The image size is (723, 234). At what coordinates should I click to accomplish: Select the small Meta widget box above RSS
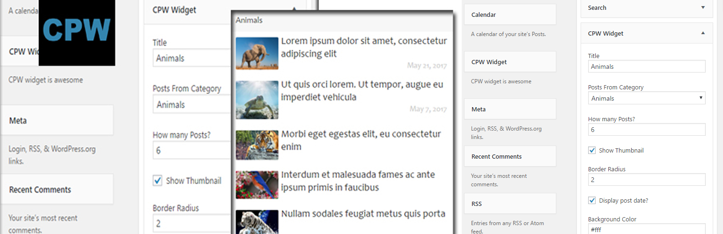pos(510,109)
